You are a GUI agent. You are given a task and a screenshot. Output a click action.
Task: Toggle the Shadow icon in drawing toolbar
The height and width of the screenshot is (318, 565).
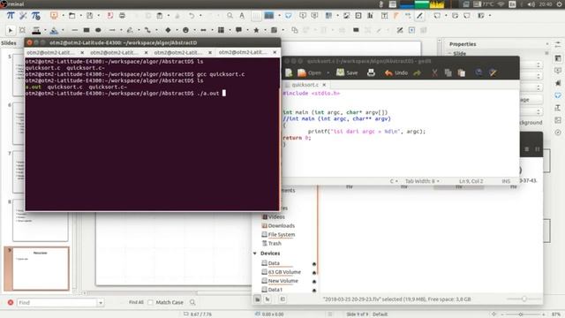point(356,30)
